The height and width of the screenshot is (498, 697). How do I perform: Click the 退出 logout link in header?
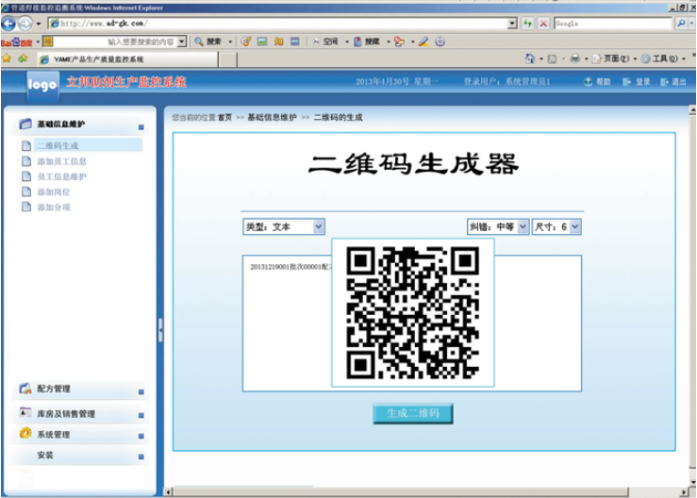pos(673,82)
